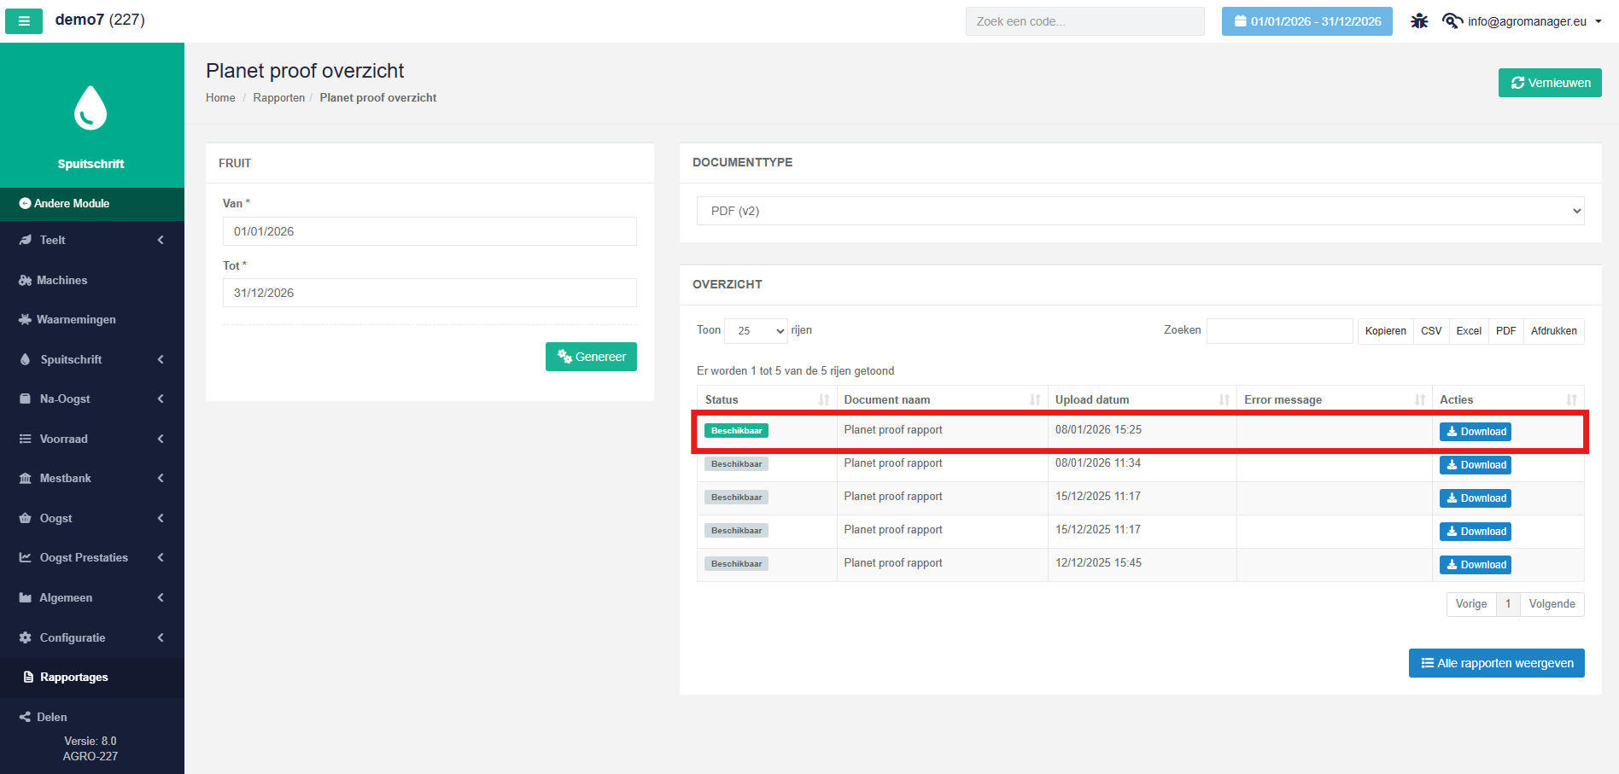This screenshot has height=774, width=1619.
Task: Export the table as PDF
Action: 1506,331
